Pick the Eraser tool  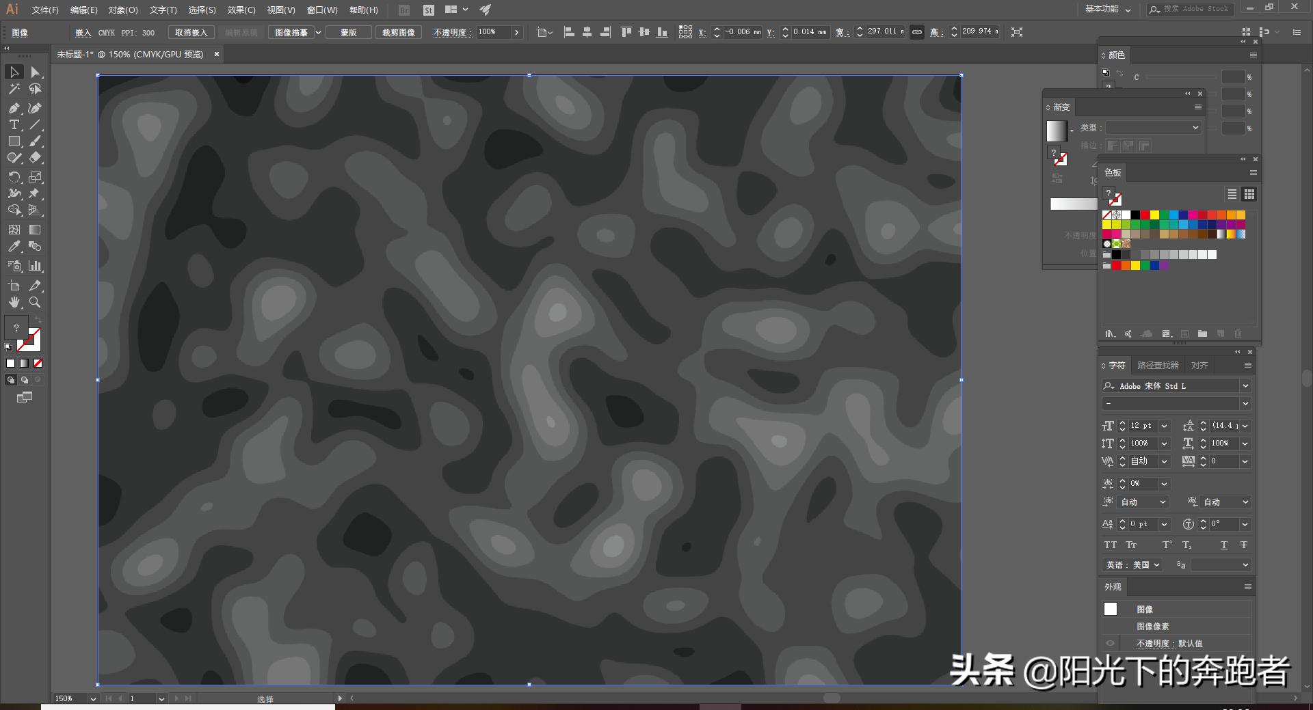click(x=35, y=158)
